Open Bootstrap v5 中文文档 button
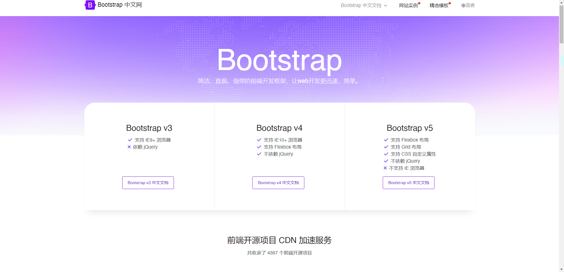Screen dimensions: 564x272 click(409, 183)
